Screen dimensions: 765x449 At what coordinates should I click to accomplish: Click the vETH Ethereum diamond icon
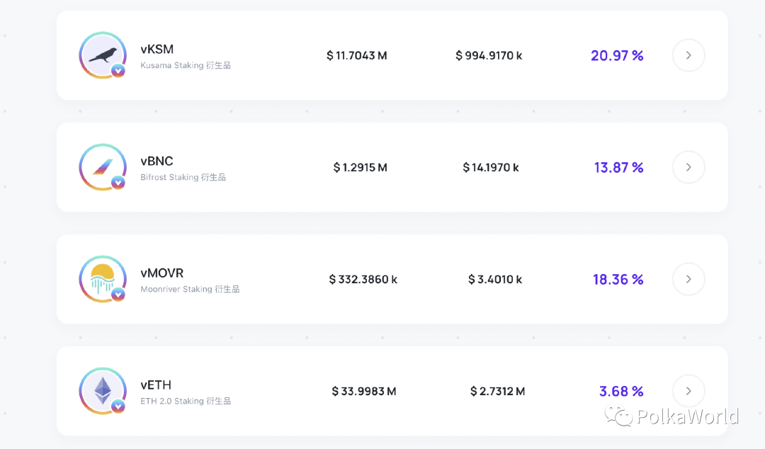(103, 390)
